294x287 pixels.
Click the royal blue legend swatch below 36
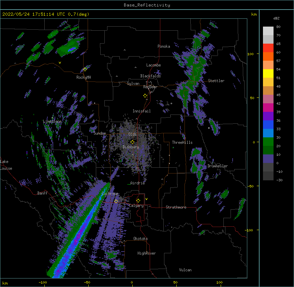coord(268,124)
